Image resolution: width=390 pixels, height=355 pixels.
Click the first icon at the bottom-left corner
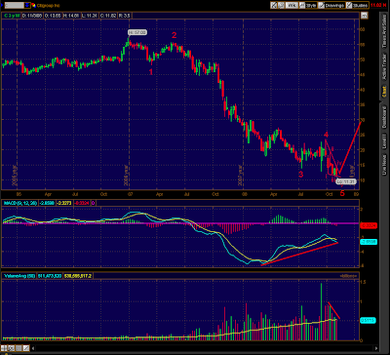pos(5,348)
